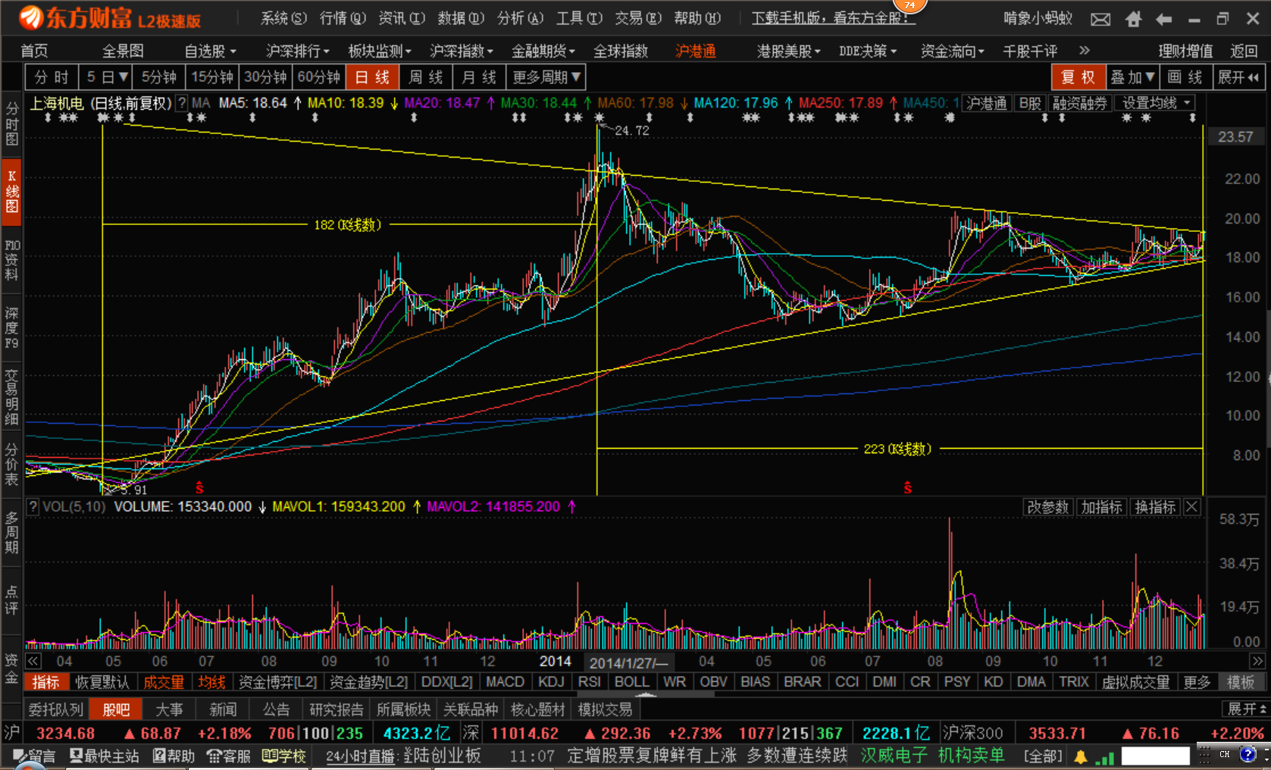Click 恢复默认 button
1271x770 pixels.
[x=102, y=682]
